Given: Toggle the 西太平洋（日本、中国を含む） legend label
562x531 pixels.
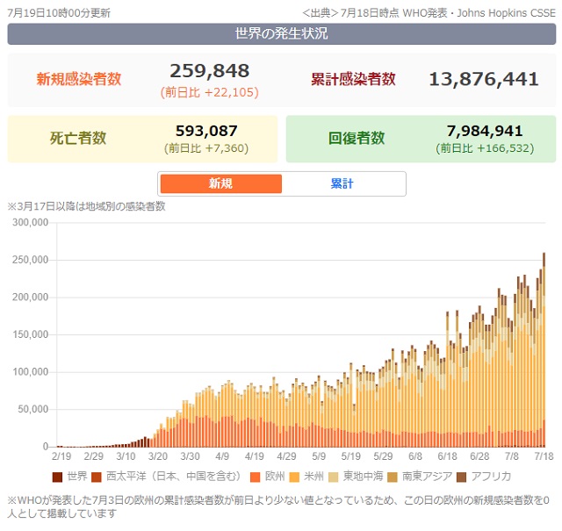Looking at the screenshot, I should click(174, 477).
